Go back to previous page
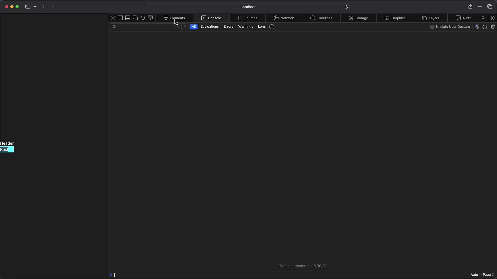 (x=44, y=7)
